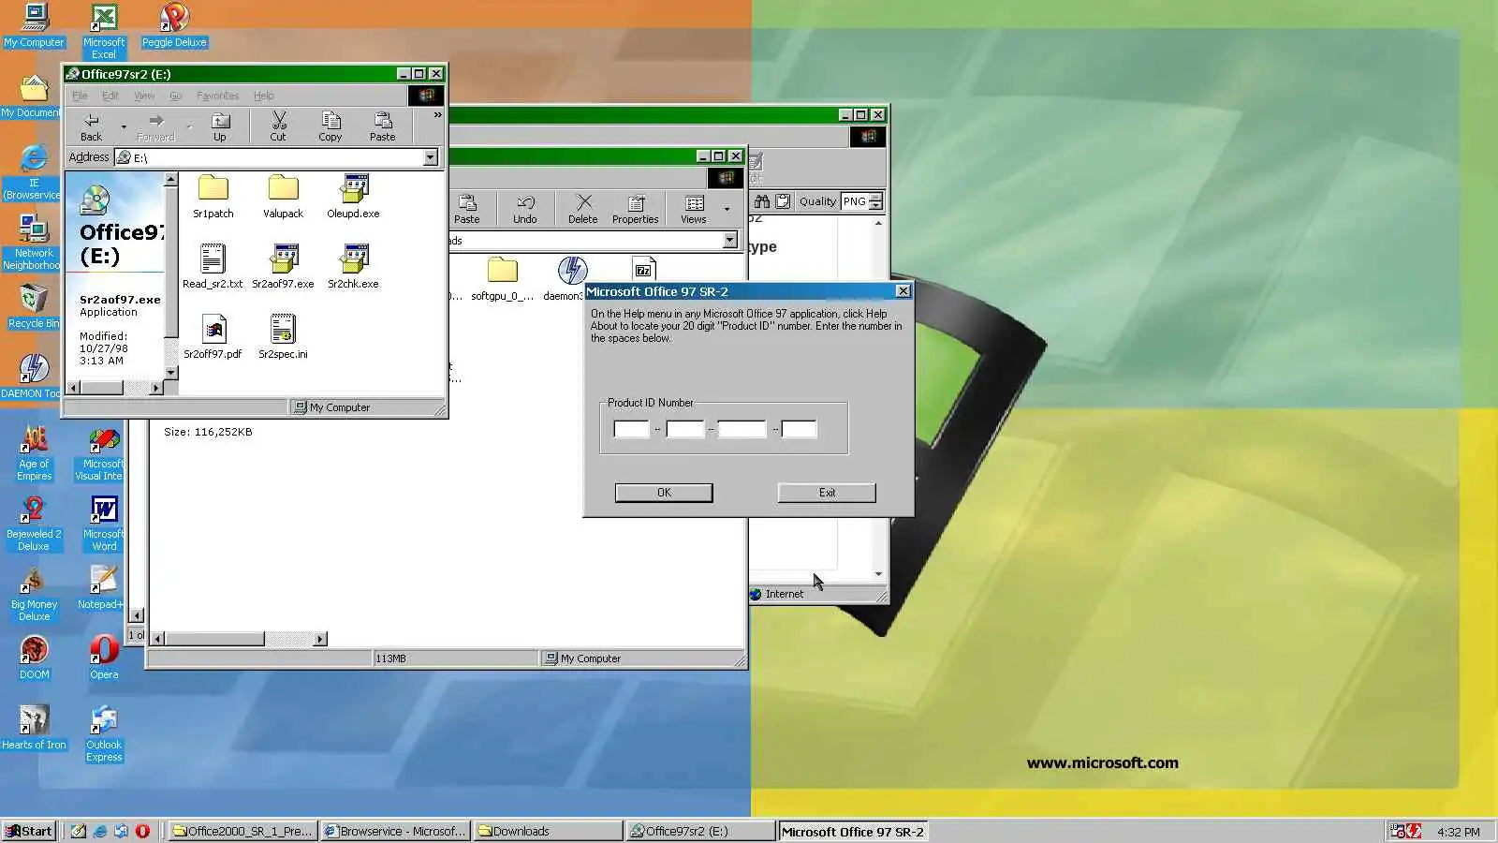Image resolution: width=1498 pixels, height=843 pixels.
Task: Click the Cut scissors toolbar icon
Action: 278,126
